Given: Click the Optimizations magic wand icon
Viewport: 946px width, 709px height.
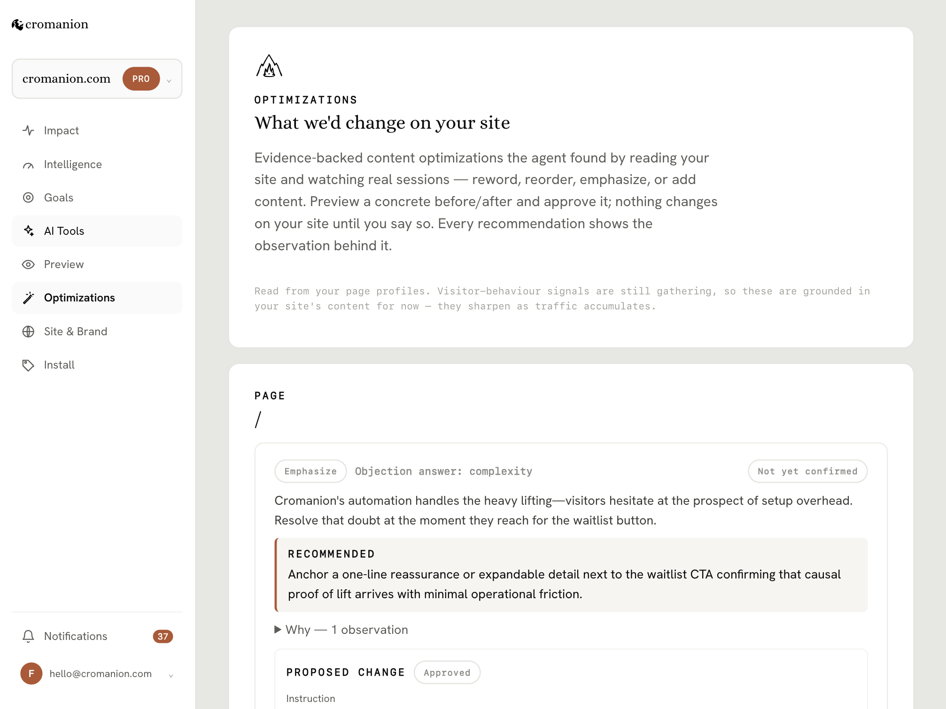Looking at the screenshot, I should click(28, 298).
